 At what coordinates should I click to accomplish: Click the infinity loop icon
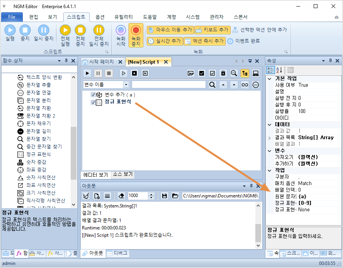point(245,85)
